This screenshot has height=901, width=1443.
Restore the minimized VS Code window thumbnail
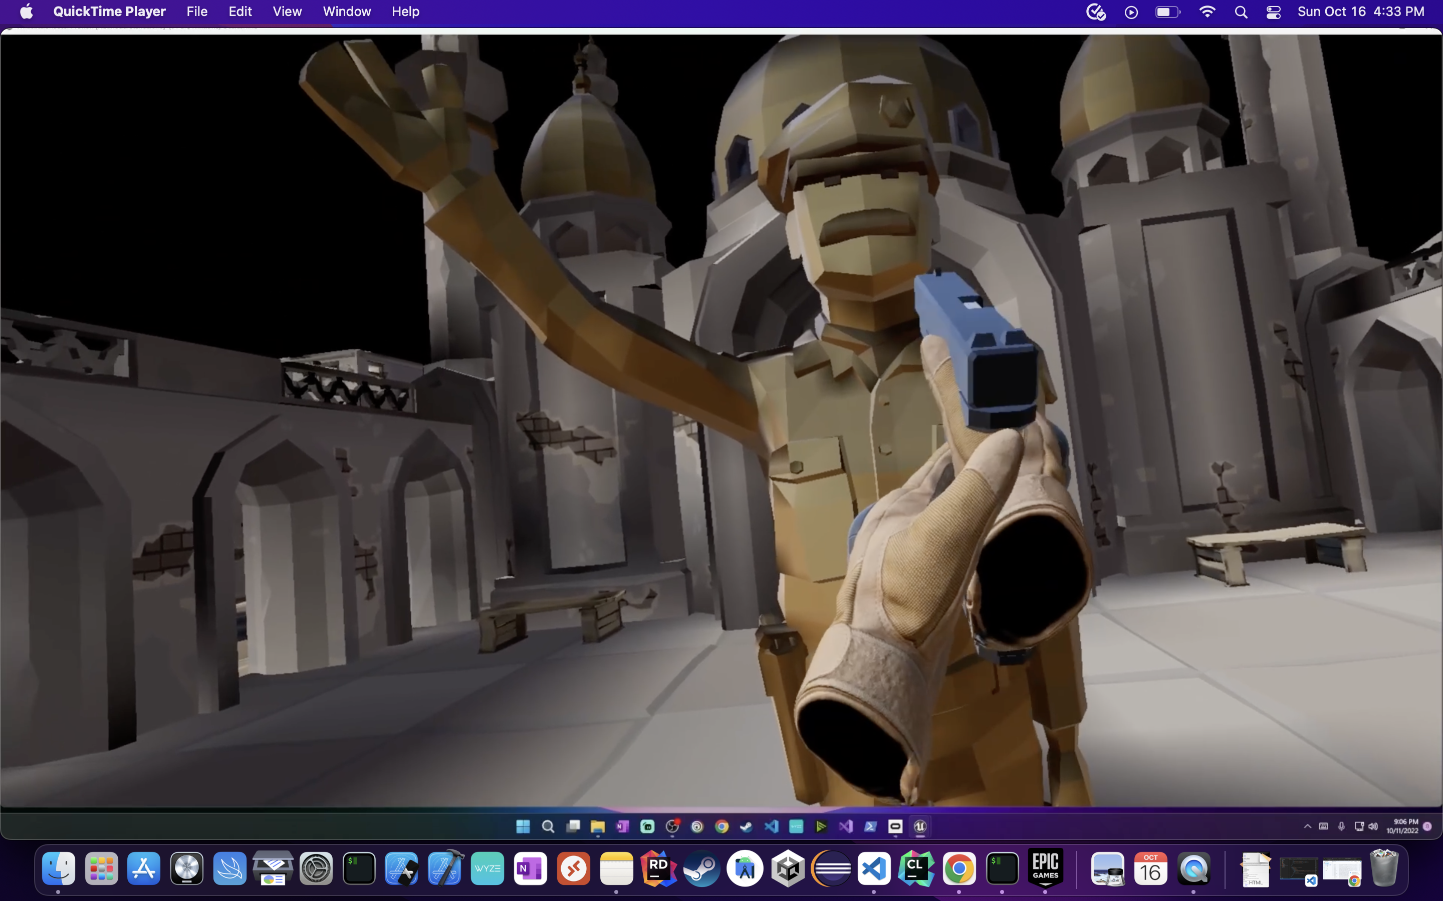pos(1299,870)
